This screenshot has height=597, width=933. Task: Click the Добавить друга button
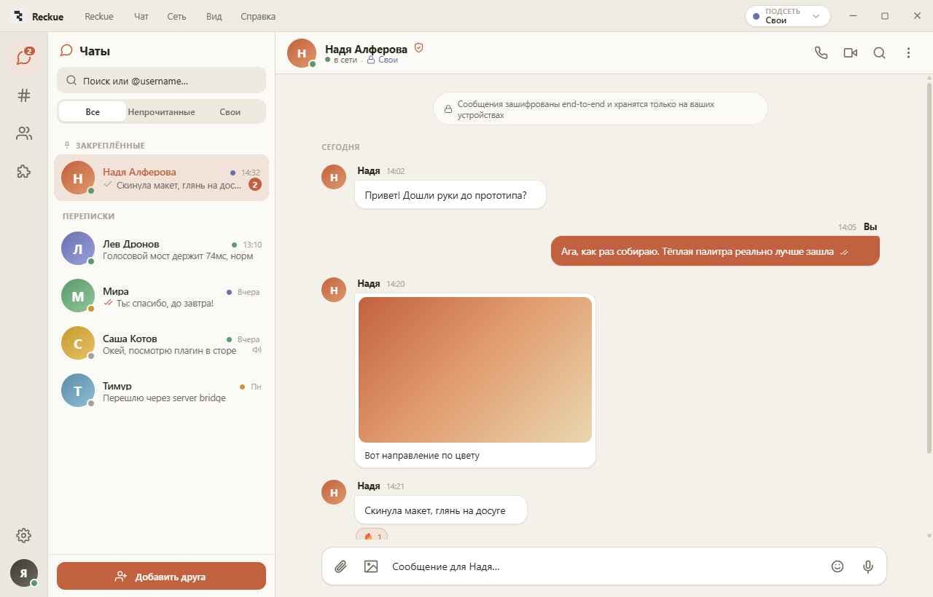coord(161,576)
